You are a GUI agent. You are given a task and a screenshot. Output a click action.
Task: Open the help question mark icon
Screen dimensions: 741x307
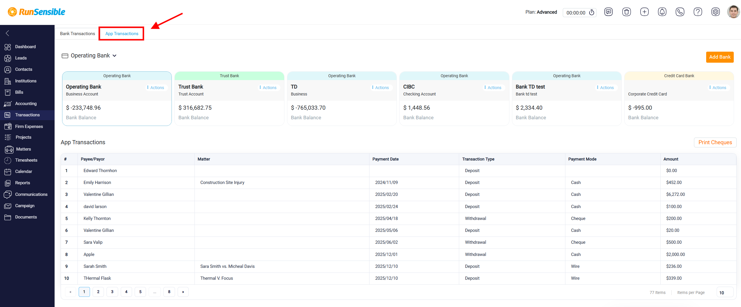[x=698, y=12]
